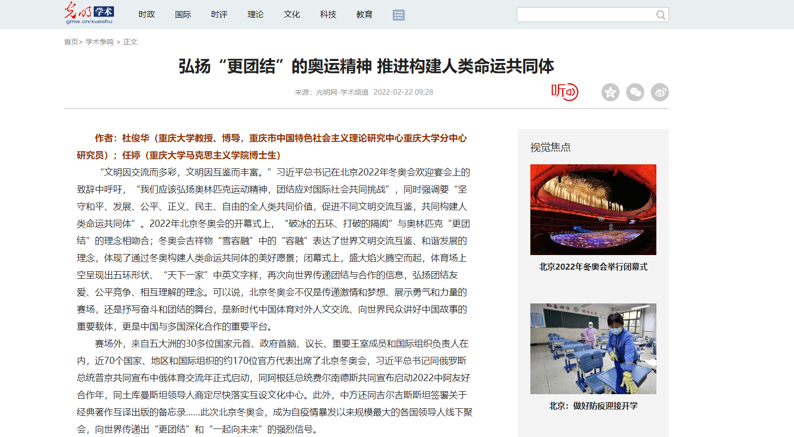Click the search input field

(585, 15)
